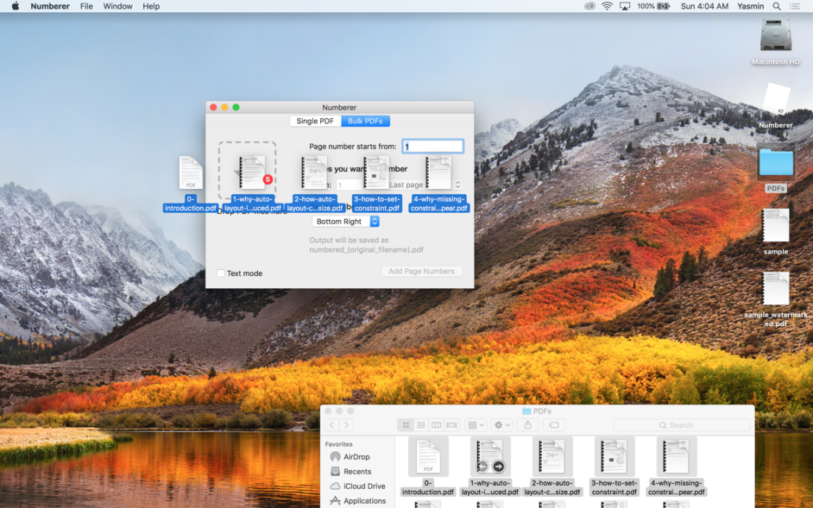Open the Share icon in Finder toolbar
813x508 pixels.
click(527, 424)
